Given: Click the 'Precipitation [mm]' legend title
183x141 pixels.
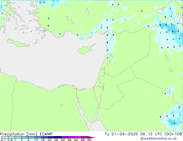Looking at the screenshot, I should click(19, 134).
